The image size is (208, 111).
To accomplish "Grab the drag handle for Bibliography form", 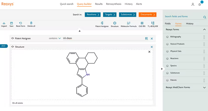I will point(204,37).
